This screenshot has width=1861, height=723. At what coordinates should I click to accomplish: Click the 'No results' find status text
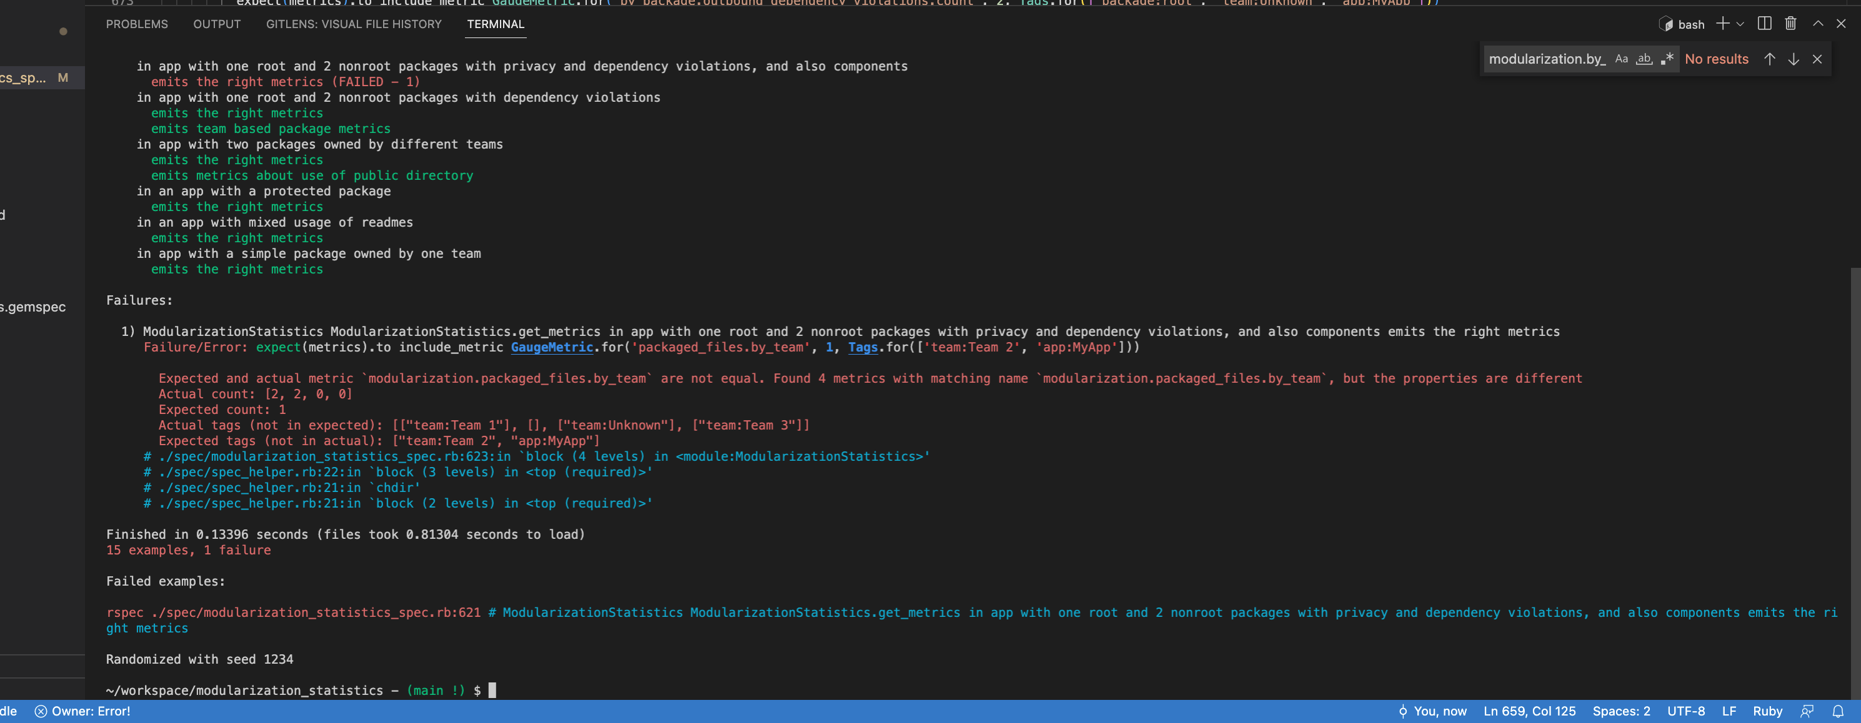click(x=1716, y=59)
